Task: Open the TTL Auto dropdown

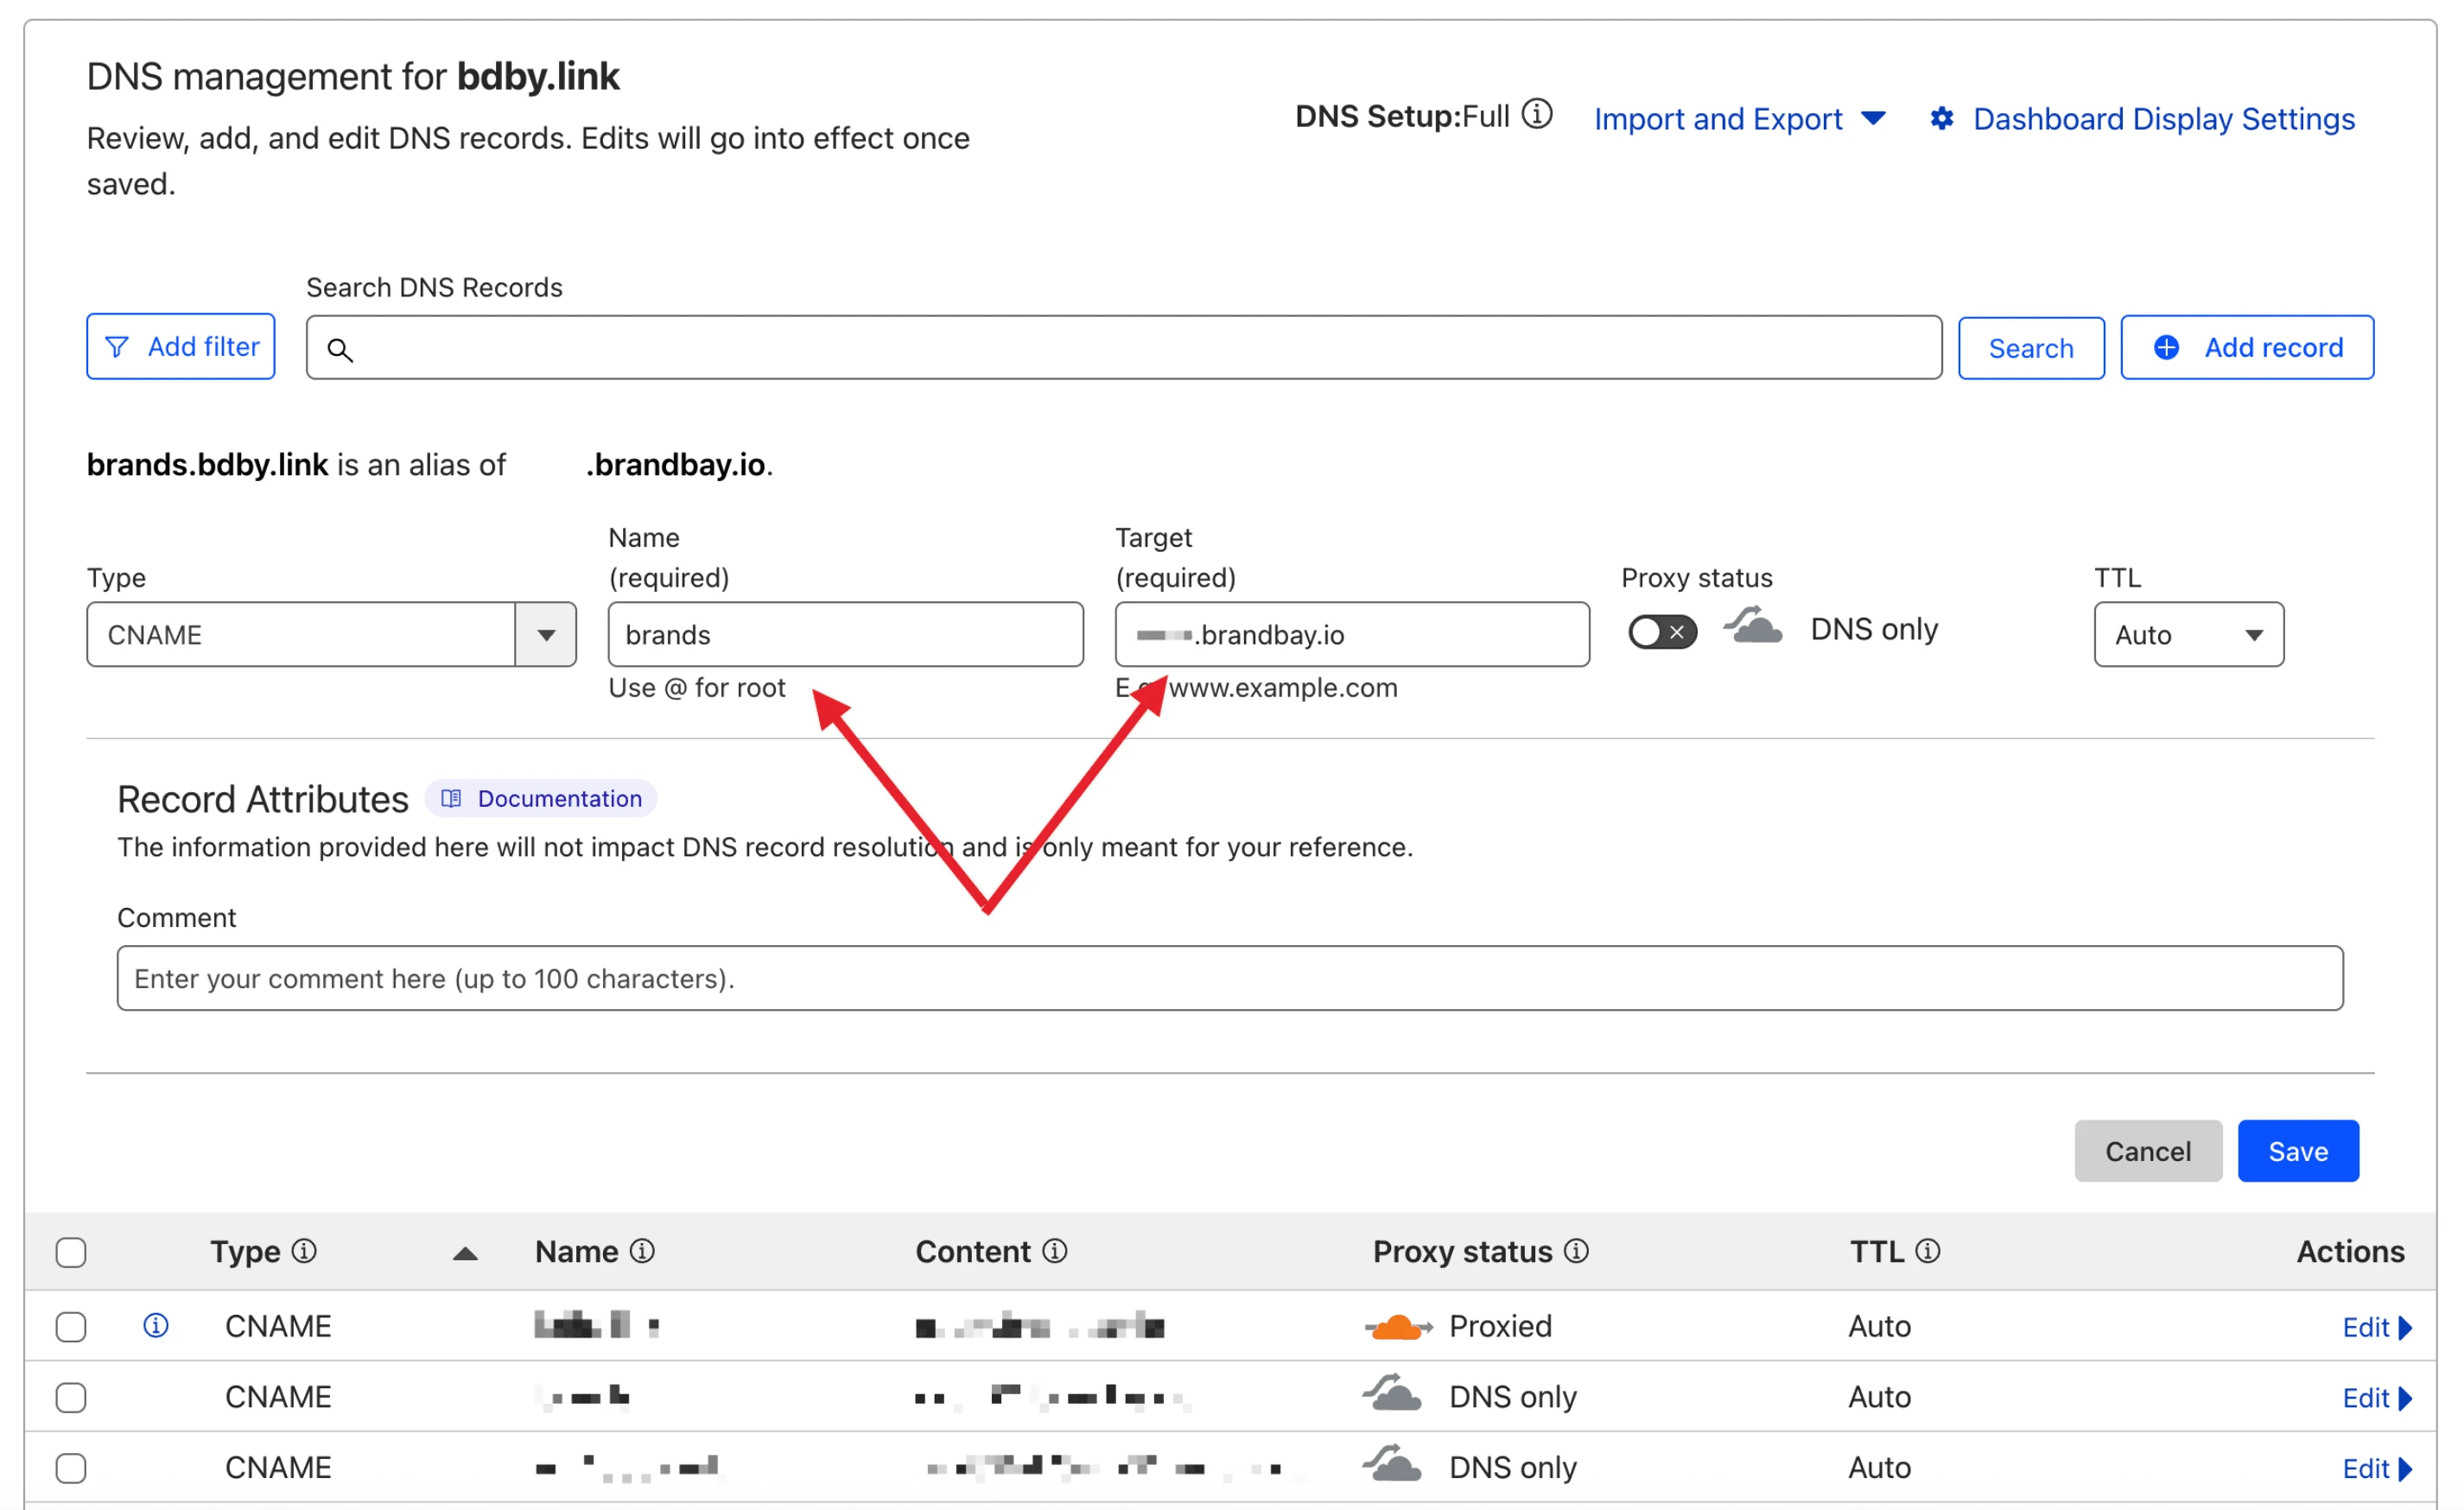Action: 2188,634
